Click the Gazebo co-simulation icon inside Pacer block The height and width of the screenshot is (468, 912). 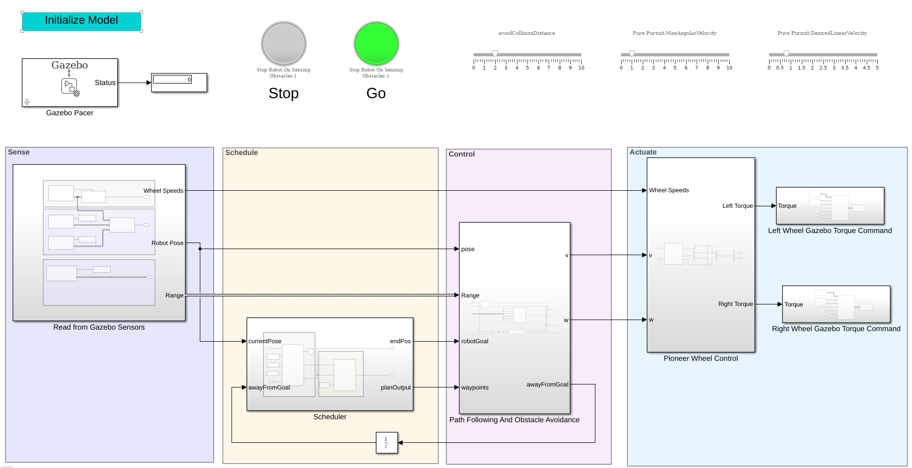point(70,85)
